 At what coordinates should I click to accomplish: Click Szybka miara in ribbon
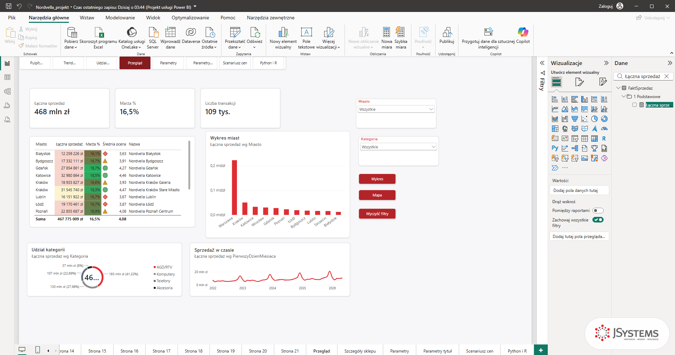tap(401, 38)
